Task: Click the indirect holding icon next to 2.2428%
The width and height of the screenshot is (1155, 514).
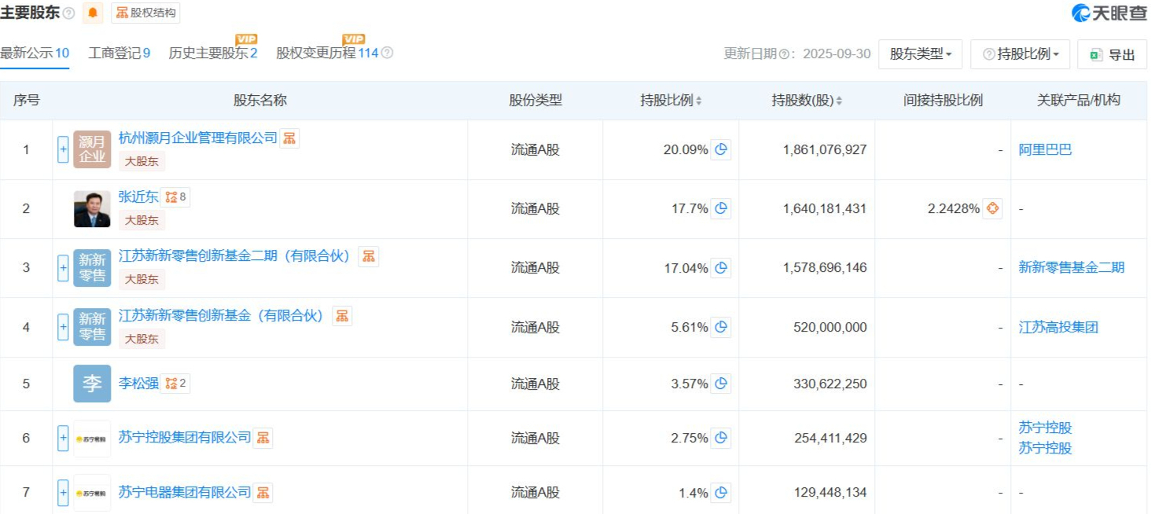Action: click(992, 208)
